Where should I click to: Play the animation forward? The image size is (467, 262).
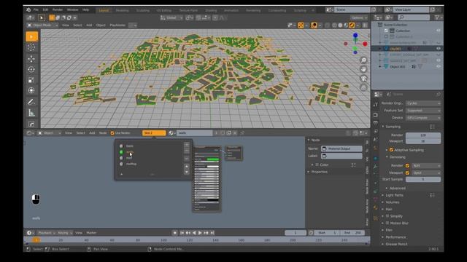point(200,233)
